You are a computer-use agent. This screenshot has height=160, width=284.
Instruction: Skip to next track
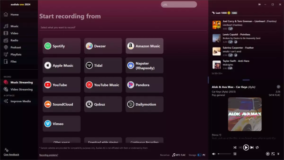pyautogui.click(x=252, y=148)
